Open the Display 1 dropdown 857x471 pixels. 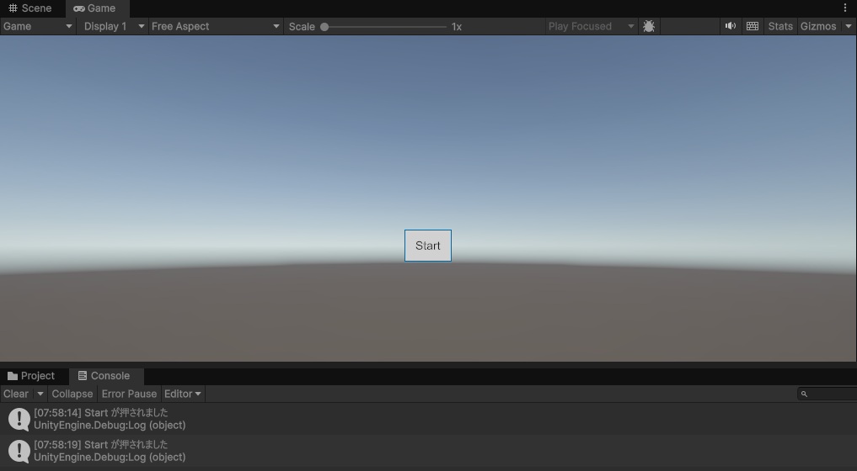click(x=113, y=26)
